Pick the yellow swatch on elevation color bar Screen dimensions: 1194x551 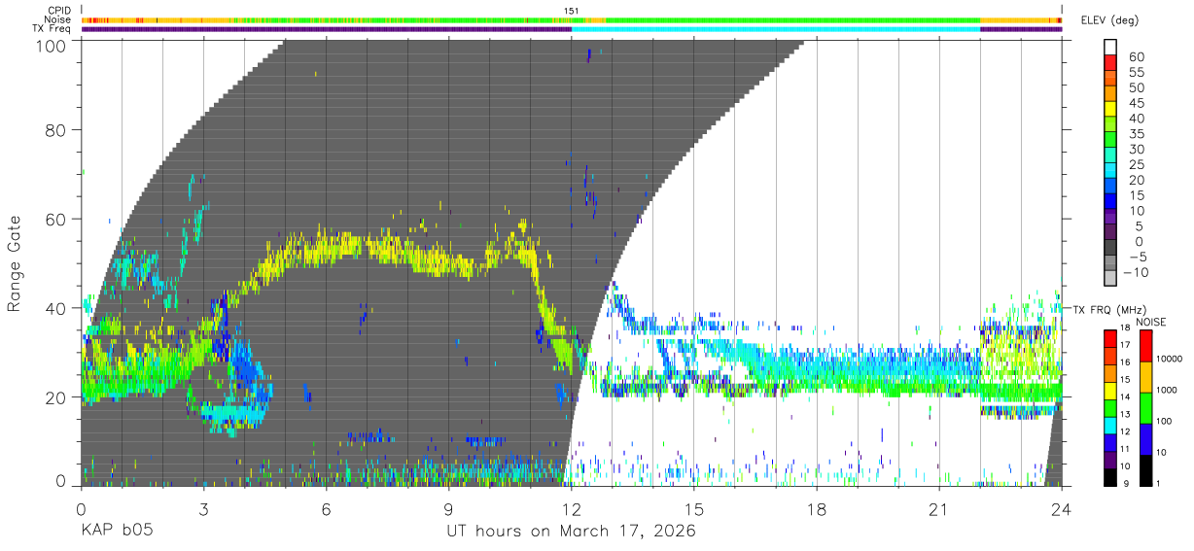tap(1111, 110)
